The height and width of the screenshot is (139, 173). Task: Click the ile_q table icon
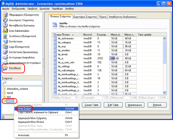[x=55, y=58]
